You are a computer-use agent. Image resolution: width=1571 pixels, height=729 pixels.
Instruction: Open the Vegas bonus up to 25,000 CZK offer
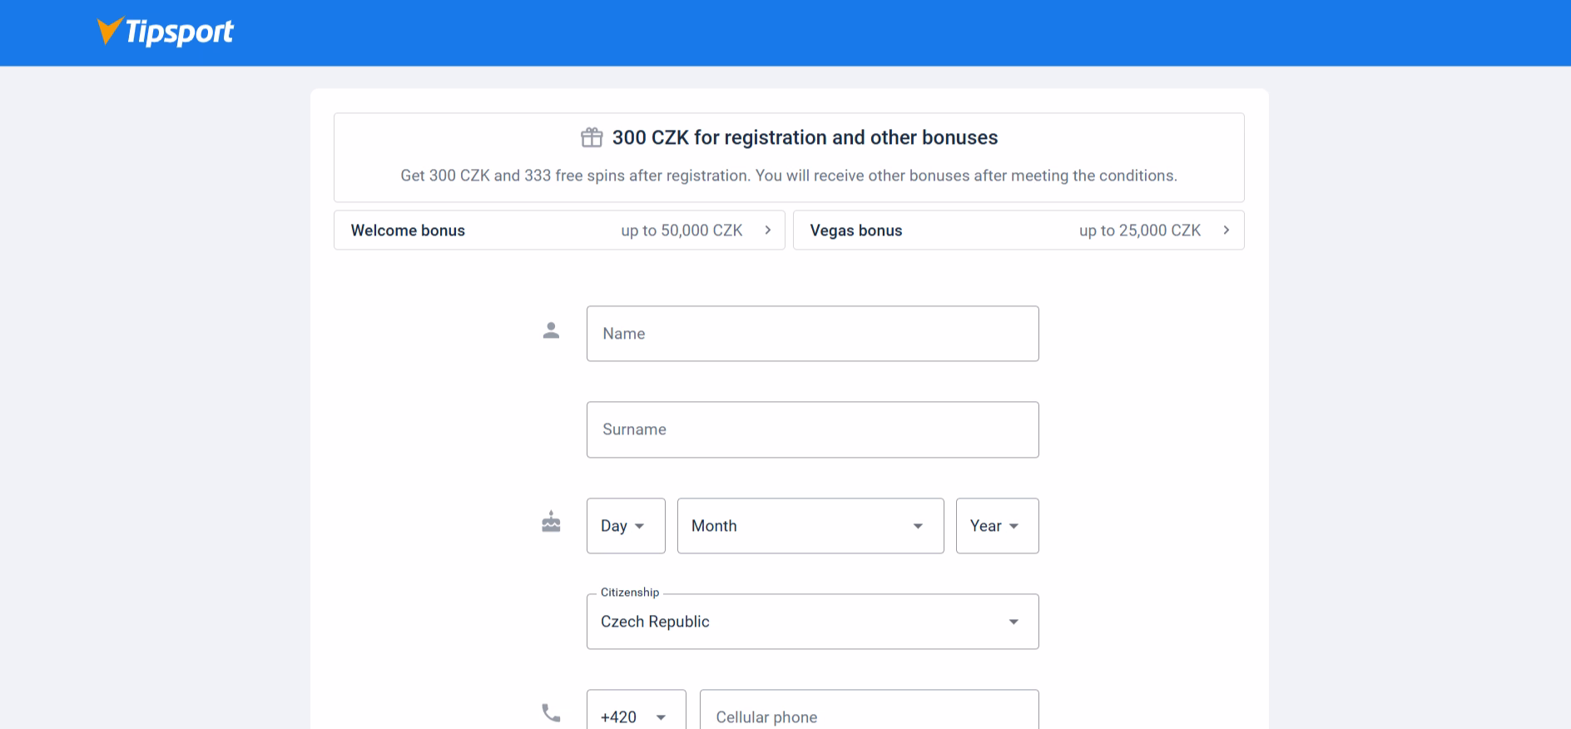pyautogui.click(x=1018, y=230)
